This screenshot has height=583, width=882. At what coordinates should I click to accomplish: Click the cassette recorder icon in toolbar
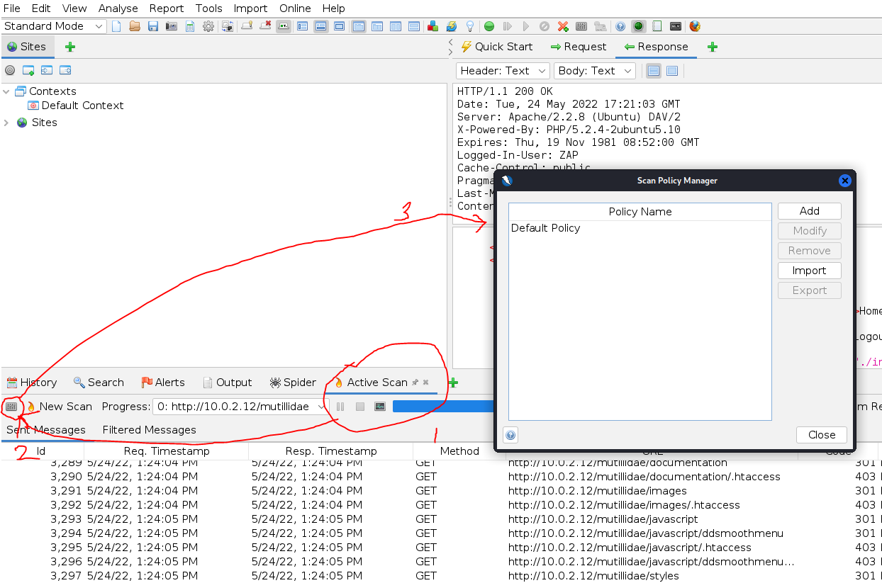[676, 26]
